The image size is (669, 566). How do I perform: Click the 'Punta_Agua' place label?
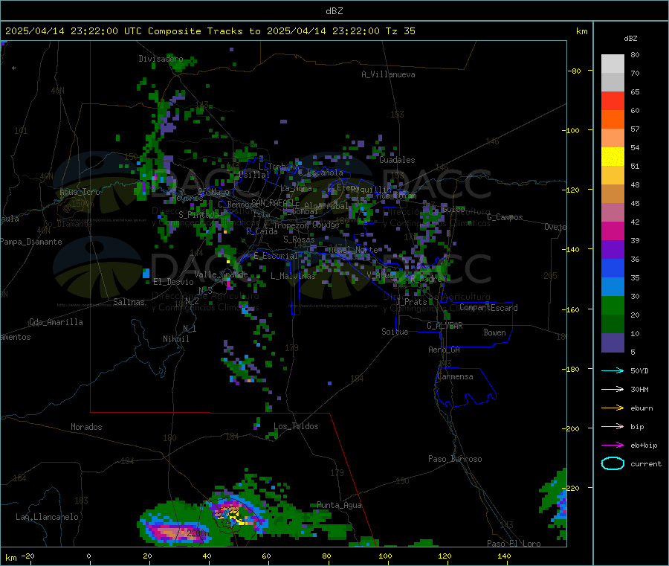(339, 505)
